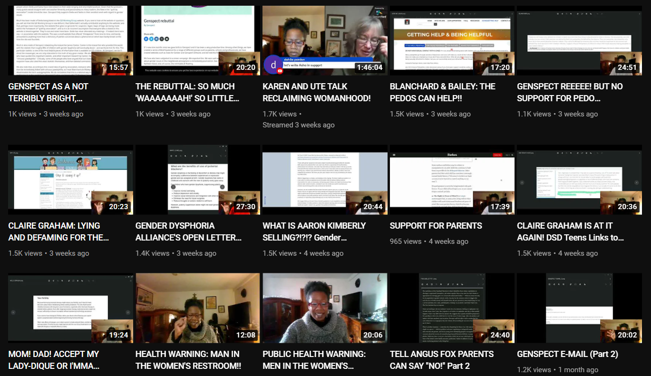Open thumbnail with 24:51 duration badge
The width and height of the screenshot is (651, 376).
(x=580, y=40)
